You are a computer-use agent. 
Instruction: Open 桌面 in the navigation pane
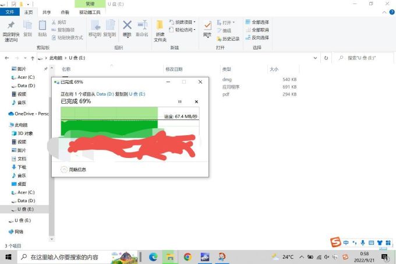[19, 184]
